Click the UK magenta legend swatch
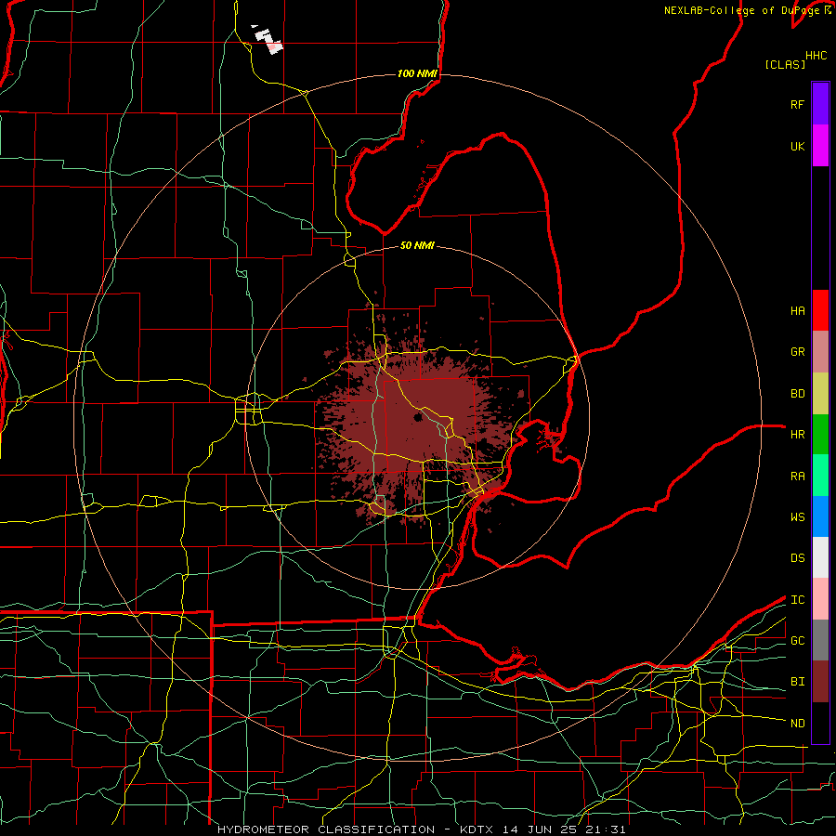The height and width of the screenshot is (836, 836). 820,146
